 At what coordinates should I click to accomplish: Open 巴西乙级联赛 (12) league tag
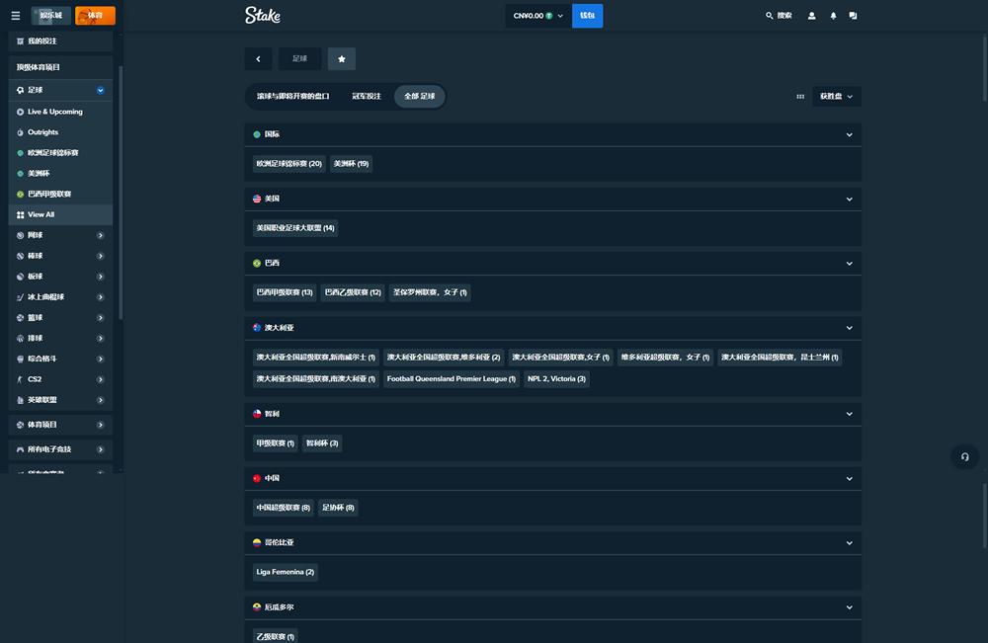click(353, 292)
